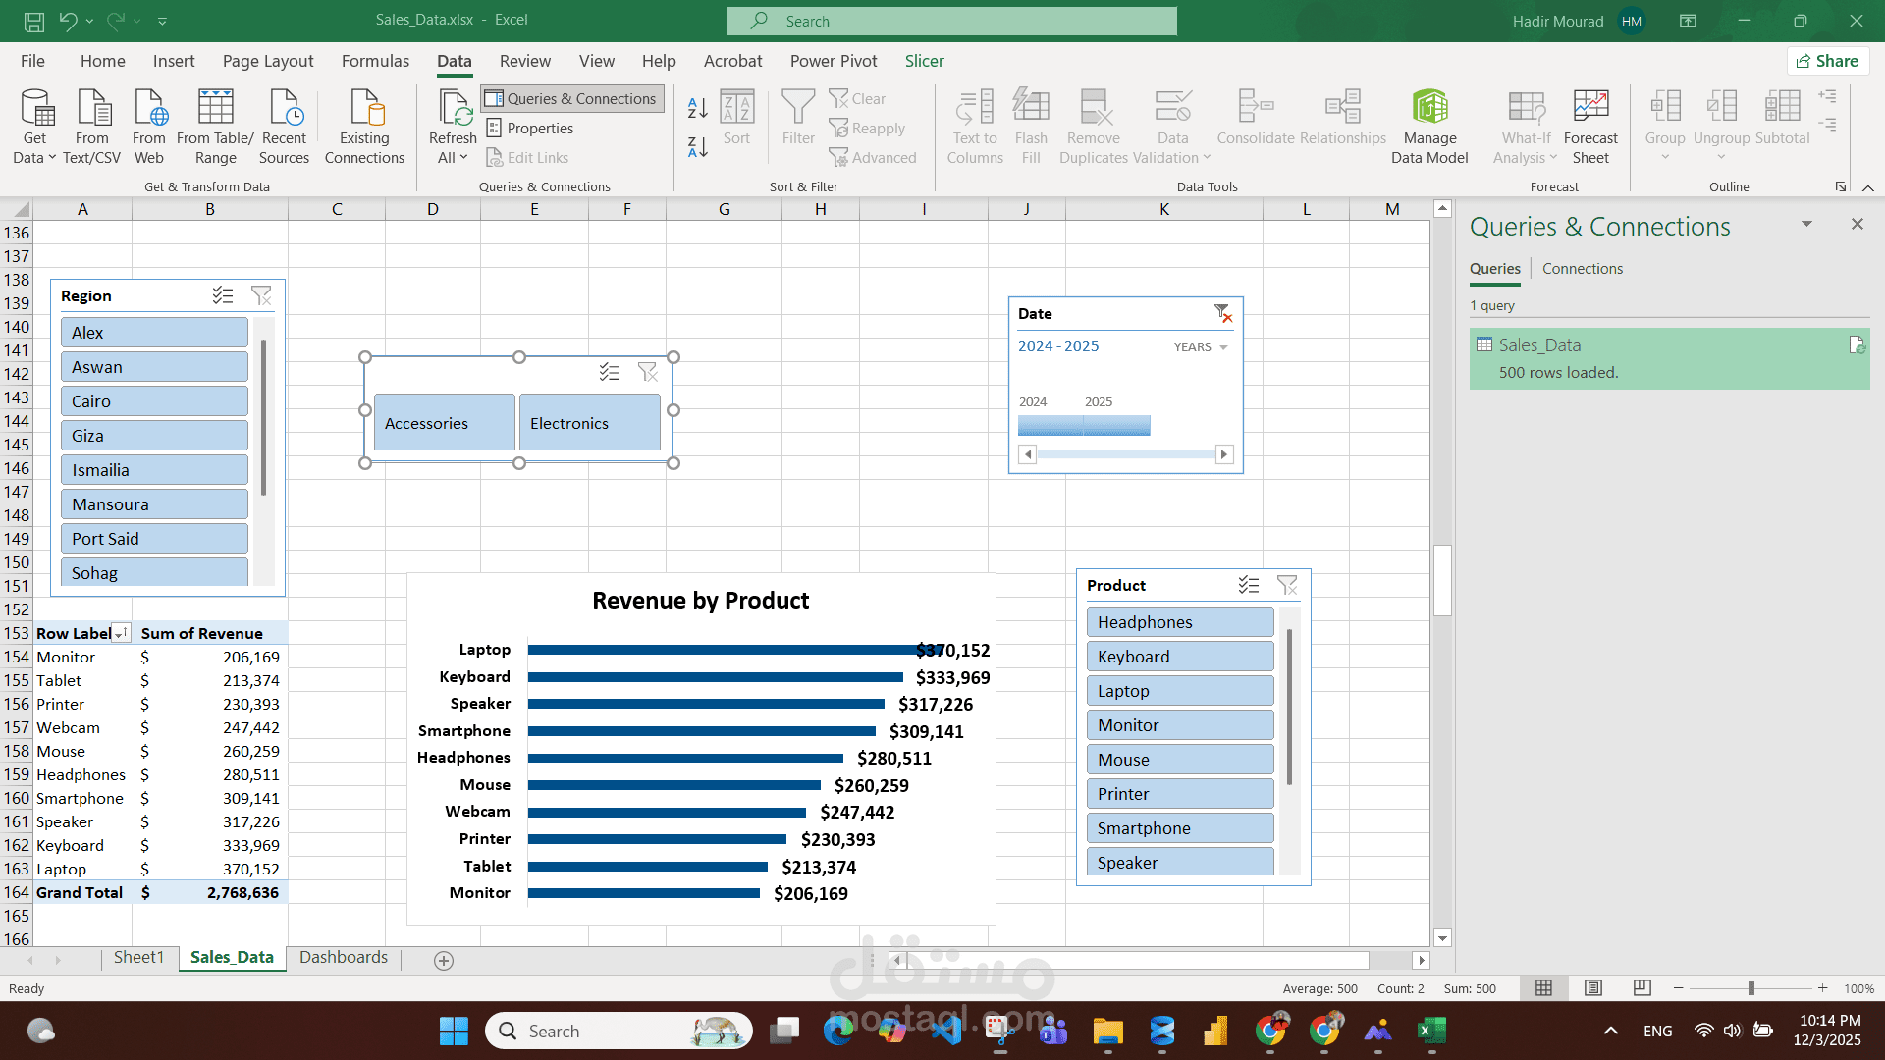The width and height of the screenshot is (1885, 1060).
Task: Toggle Queries & Connections pane button
Action: [572, 98]
